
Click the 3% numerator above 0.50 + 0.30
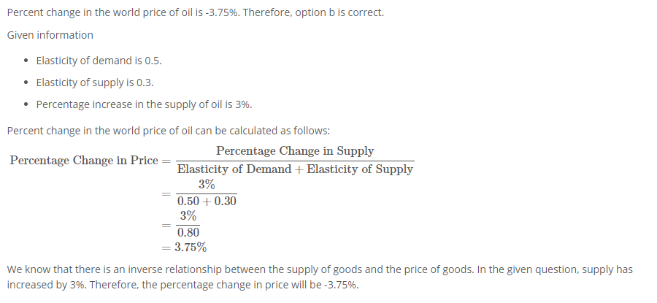207,185
